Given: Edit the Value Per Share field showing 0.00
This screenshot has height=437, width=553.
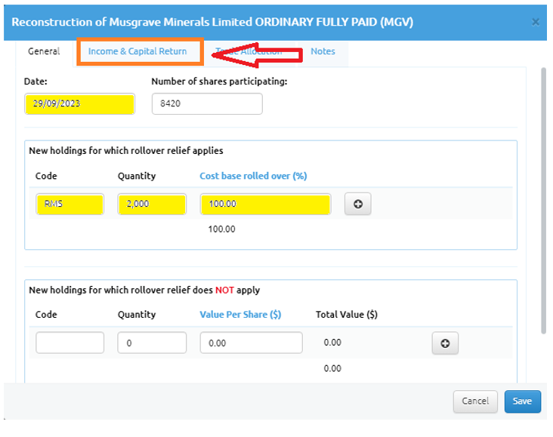Looking at the screenshot, I should 251,343.
